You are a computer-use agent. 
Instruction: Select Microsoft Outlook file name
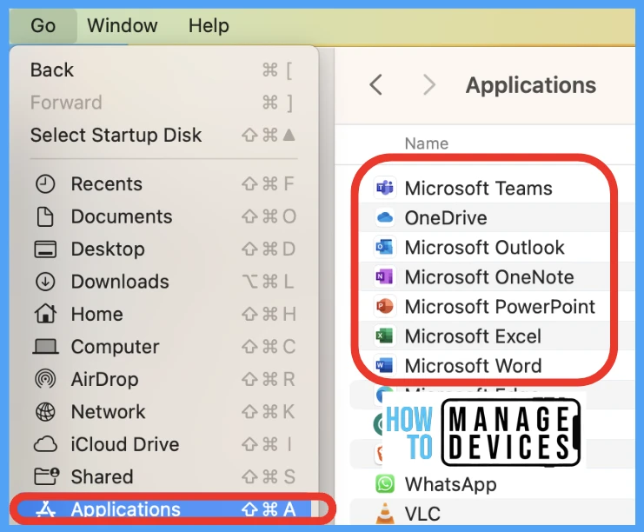point(484,248)
